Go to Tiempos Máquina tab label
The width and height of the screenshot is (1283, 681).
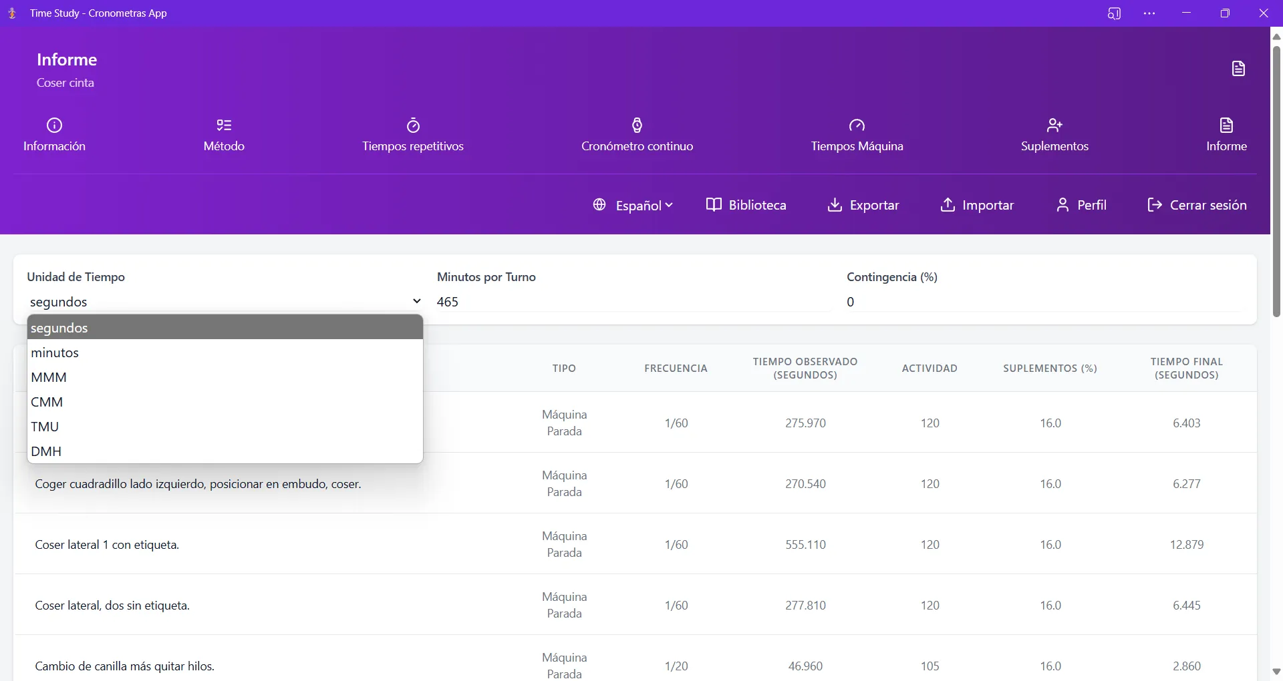pos(857,146)
